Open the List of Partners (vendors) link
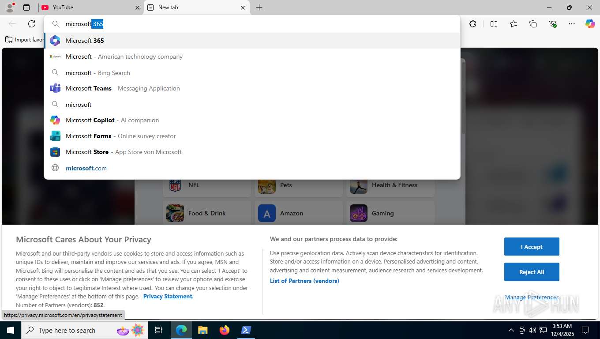 click(x=304, y=281)
